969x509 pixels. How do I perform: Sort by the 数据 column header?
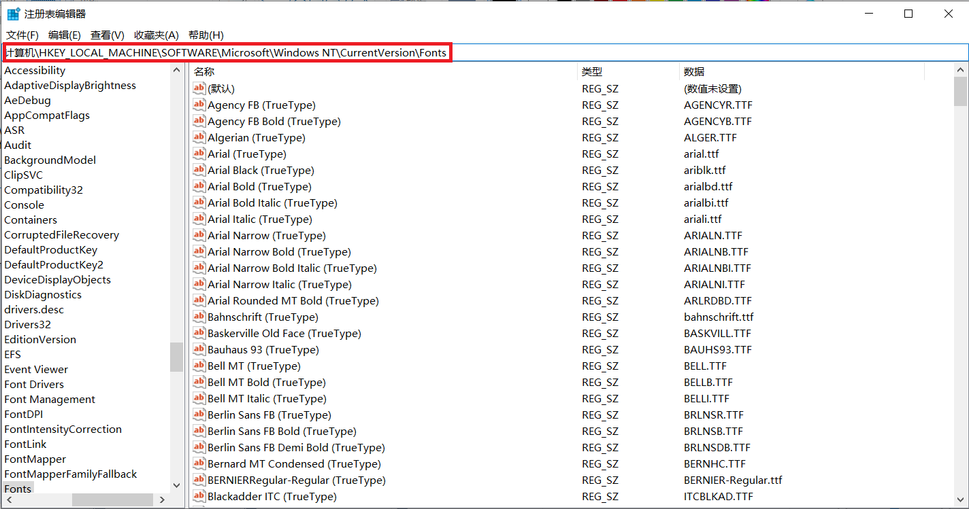[x=802, y=71]
